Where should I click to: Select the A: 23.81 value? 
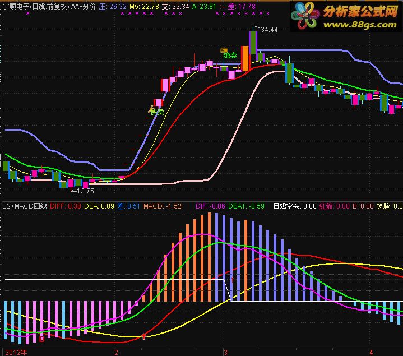204,6
